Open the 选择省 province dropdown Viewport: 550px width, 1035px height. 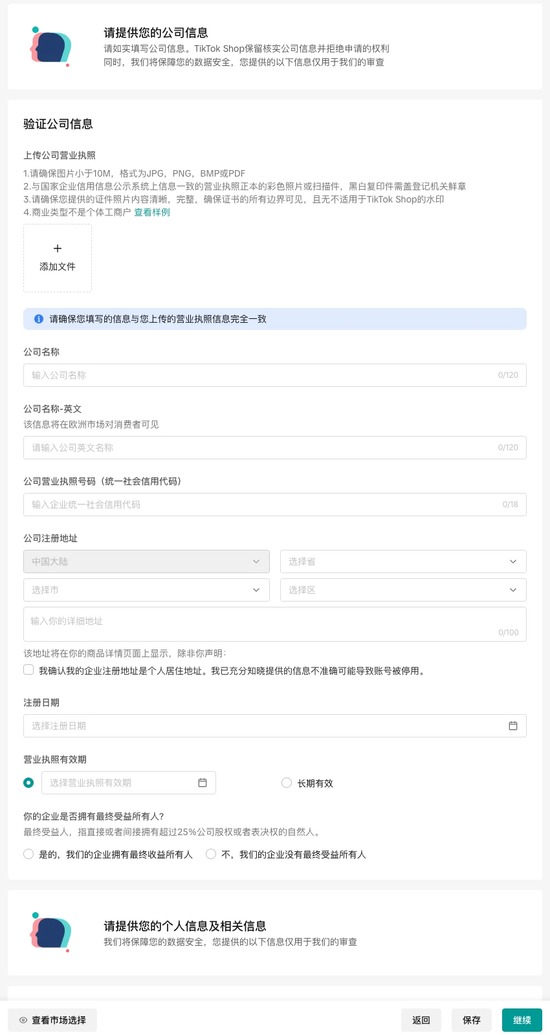point(402,561)
